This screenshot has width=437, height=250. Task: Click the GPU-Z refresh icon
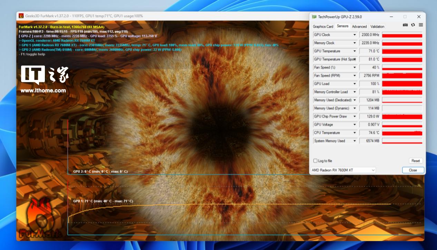(413, 25)
